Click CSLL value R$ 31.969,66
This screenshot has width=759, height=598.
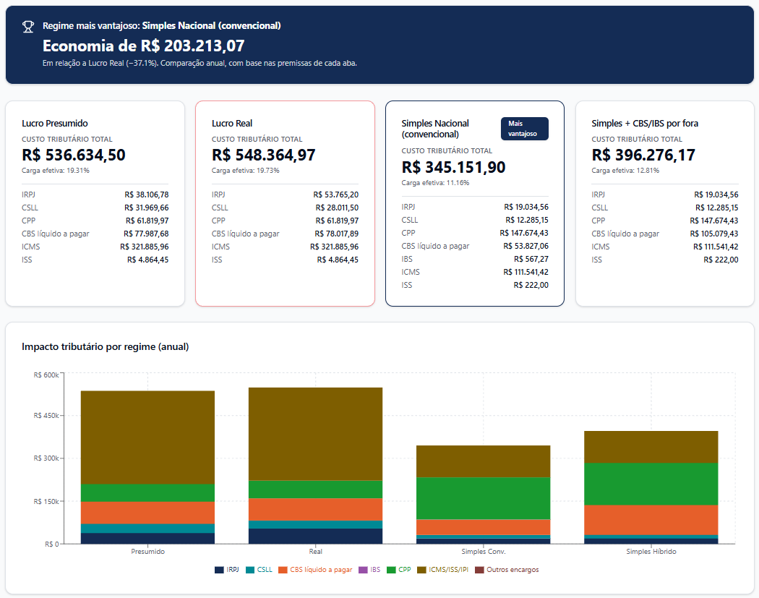point(147,208)
